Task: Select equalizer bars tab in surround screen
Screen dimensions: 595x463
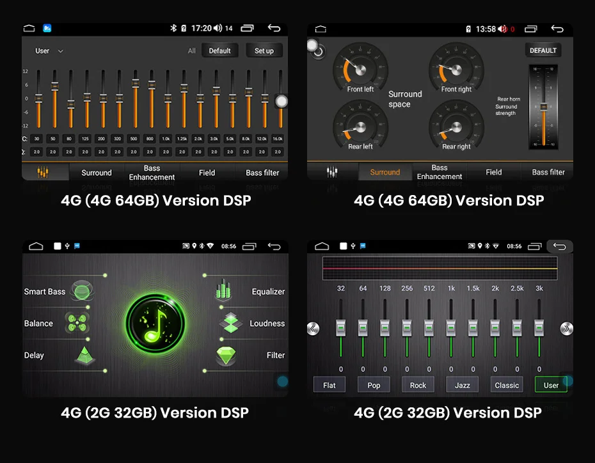Action: pyautogui.click(x=332, y=172)
